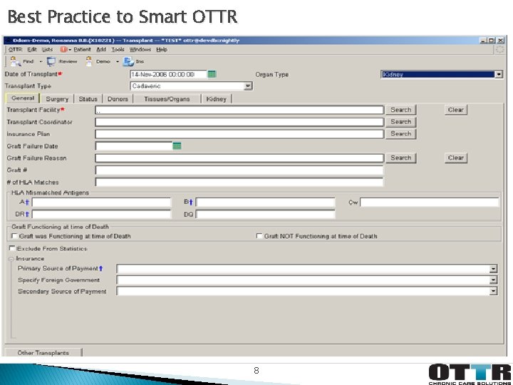The height and width of the screenshot is (385, 513).
Task: Click the Demo person icon
Action: [x=88, y=61]
